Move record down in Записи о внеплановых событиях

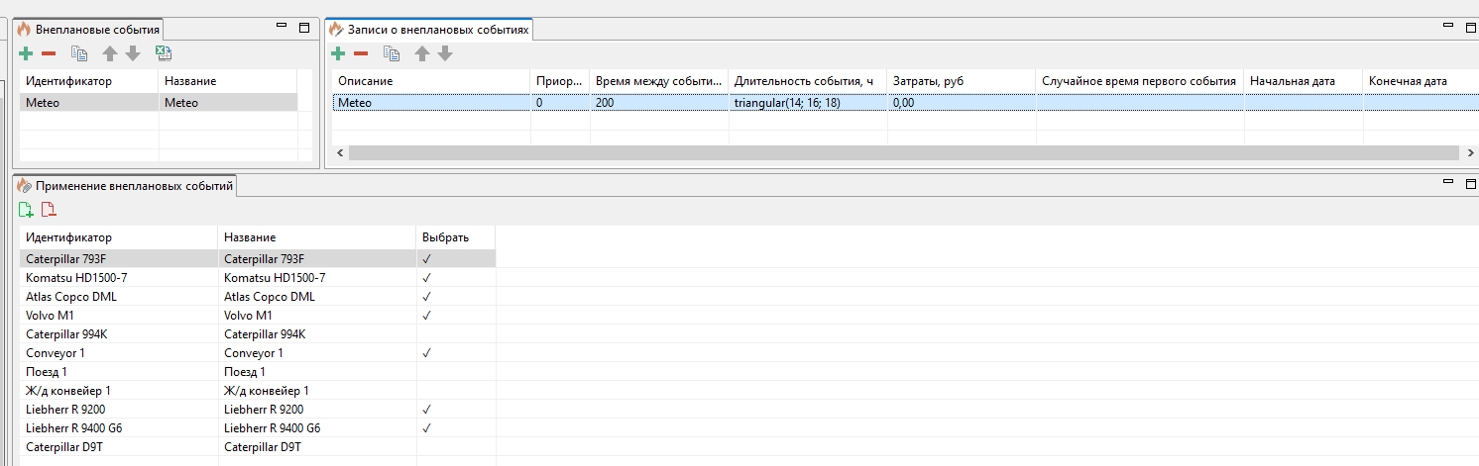pos(445,53)
